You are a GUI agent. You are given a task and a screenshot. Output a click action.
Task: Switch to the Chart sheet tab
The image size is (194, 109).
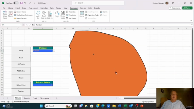click(35, 98)
